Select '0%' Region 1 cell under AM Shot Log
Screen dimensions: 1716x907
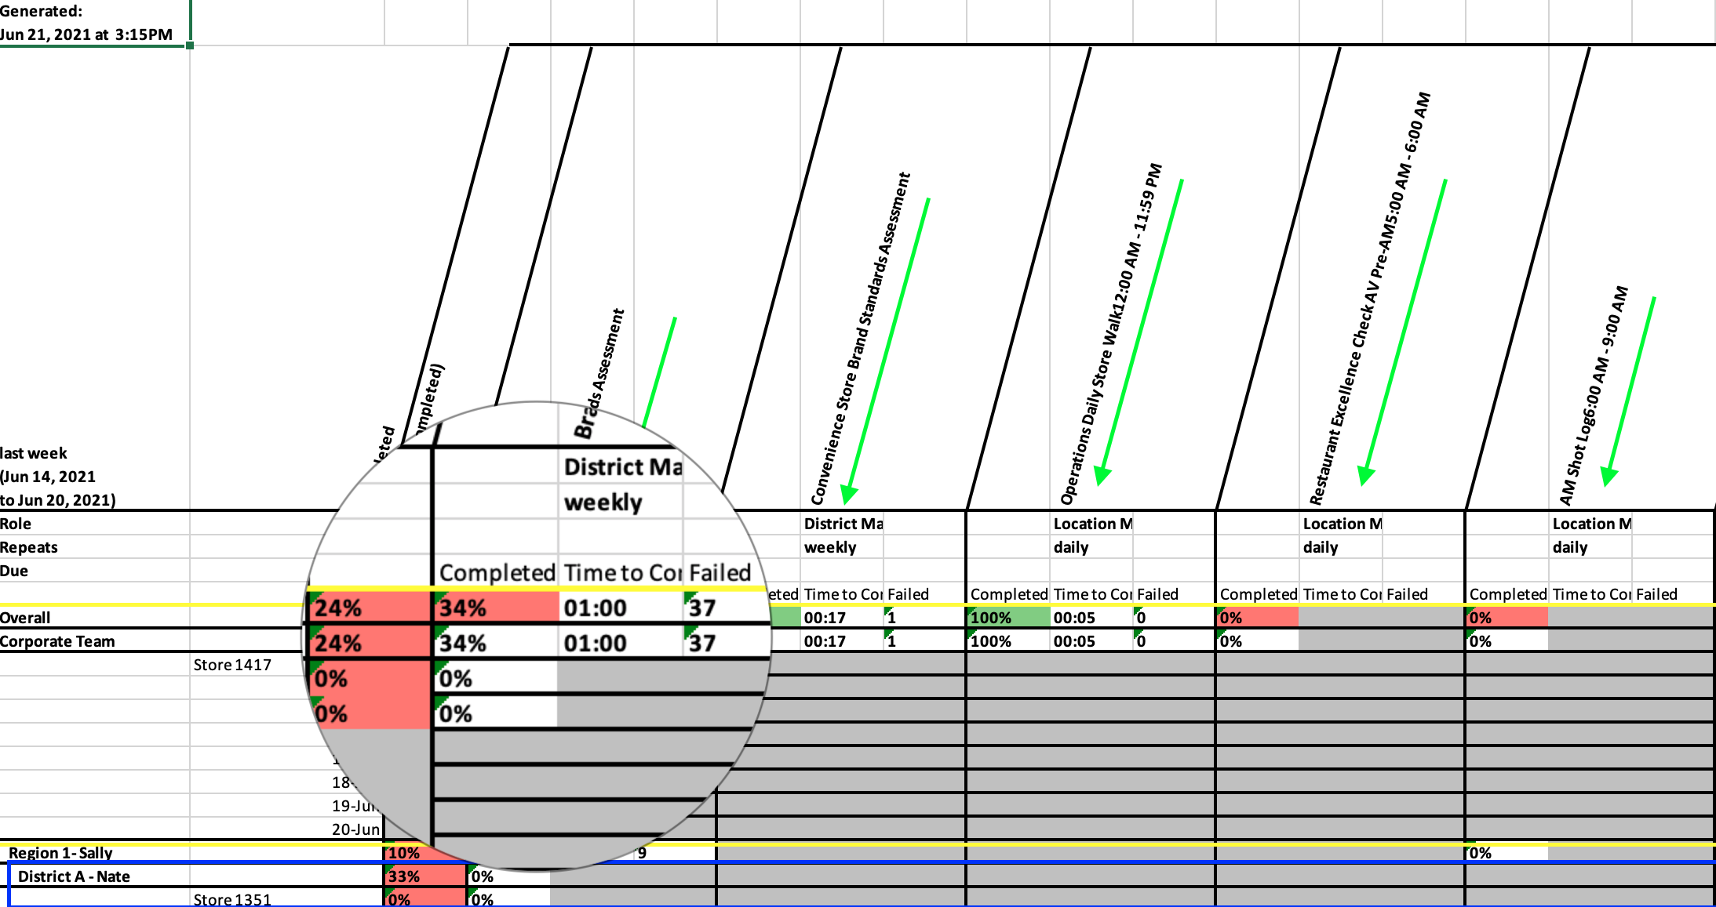1507,853
